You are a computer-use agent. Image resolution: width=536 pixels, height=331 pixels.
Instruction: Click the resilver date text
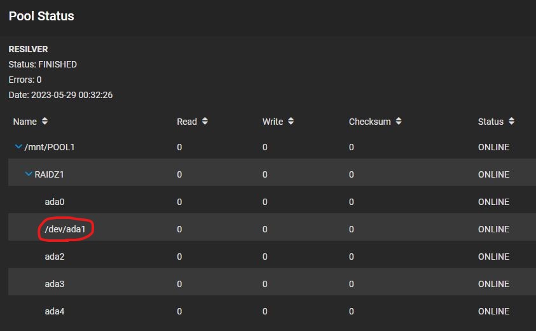pyautogui.click(x=60, y=95)
